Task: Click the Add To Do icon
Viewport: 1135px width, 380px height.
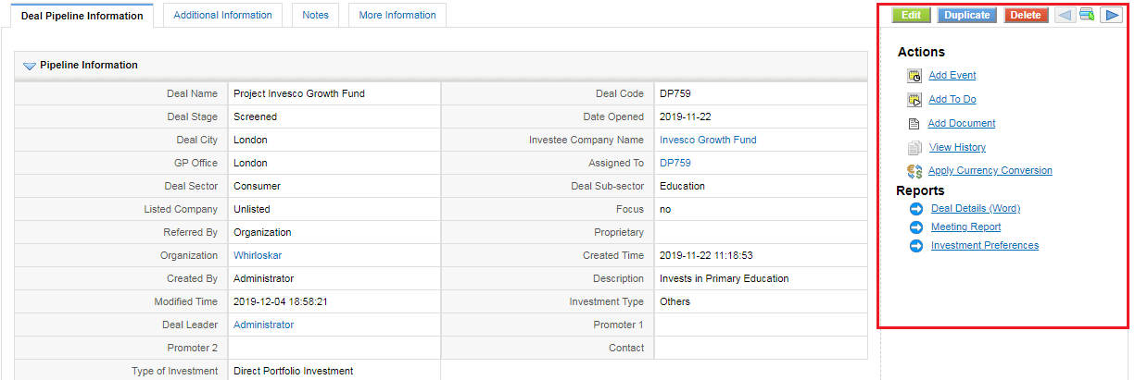Action: [x=914, y=100]
